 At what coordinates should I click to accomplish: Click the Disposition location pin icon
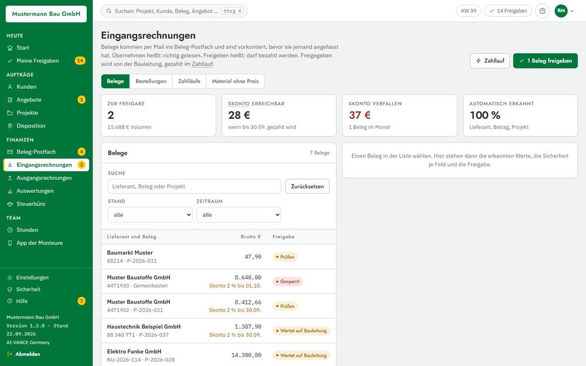[x=10, y=126]
